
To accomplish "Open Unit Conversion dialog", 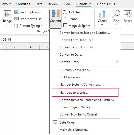I will (85, 77).
